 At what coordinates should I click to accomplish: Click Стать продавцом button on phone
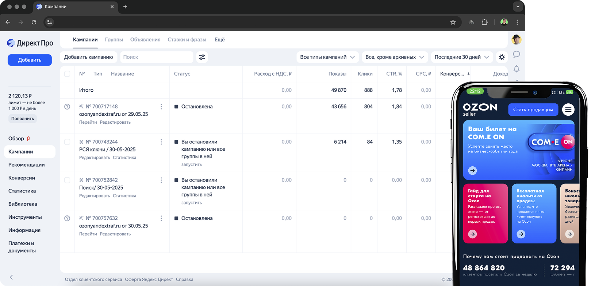point(533,110)
